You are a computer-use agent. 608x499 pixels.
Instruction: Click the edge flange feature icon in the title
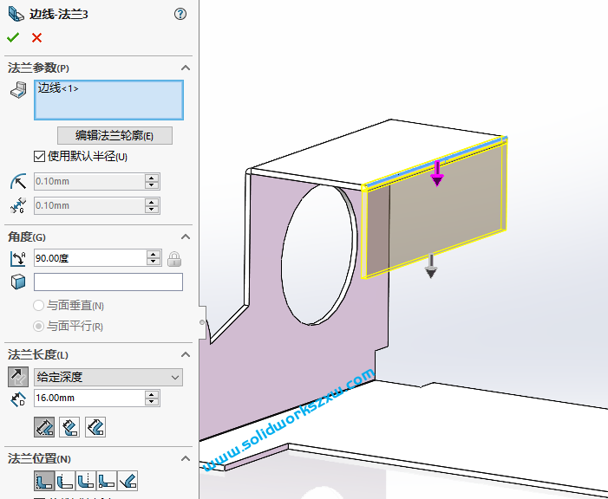(x=16, y=14)
